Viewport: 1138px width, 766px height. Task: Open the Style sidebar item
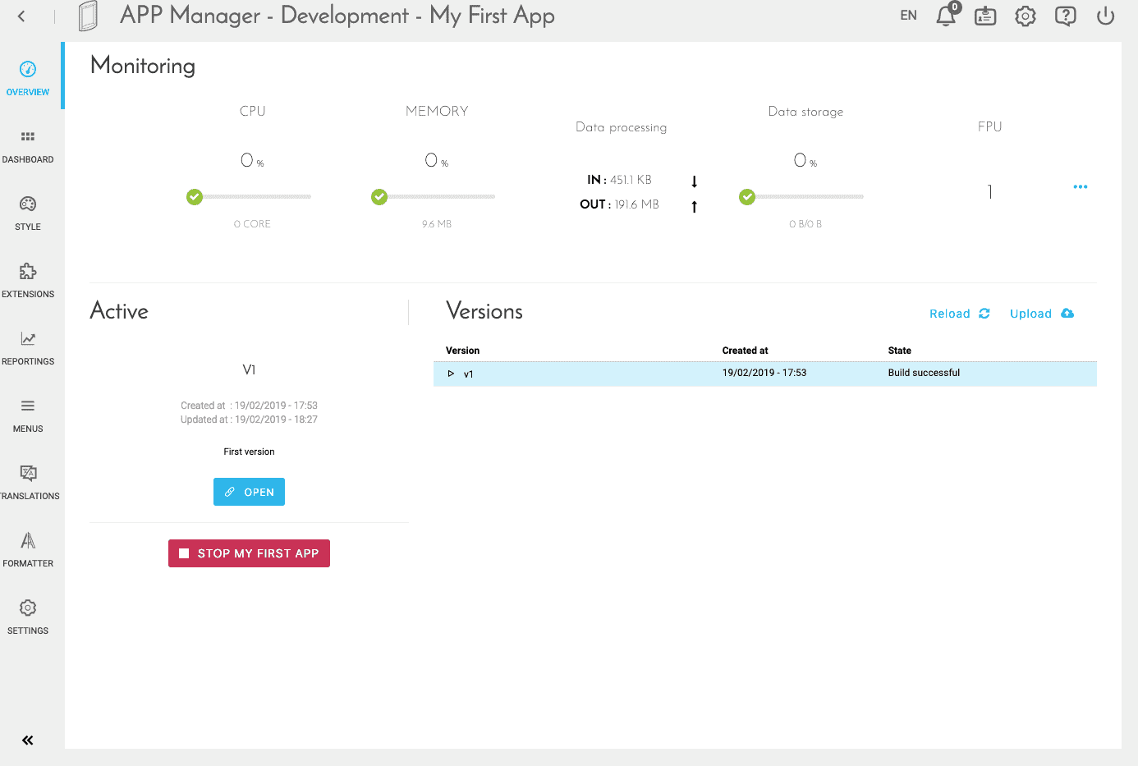tap(28, 213)
